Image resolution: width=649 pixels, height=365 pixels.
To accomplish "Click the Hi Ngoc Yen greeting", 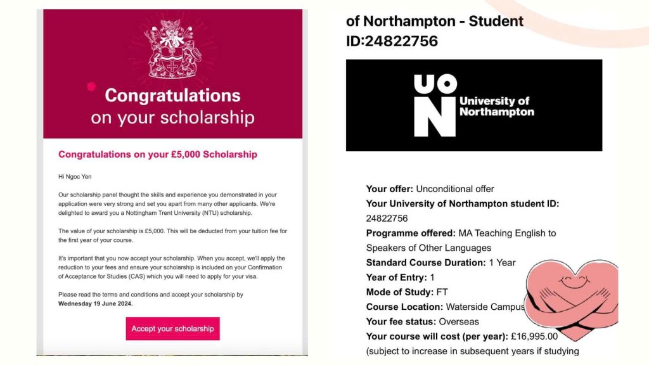I will tap(79, 177).
